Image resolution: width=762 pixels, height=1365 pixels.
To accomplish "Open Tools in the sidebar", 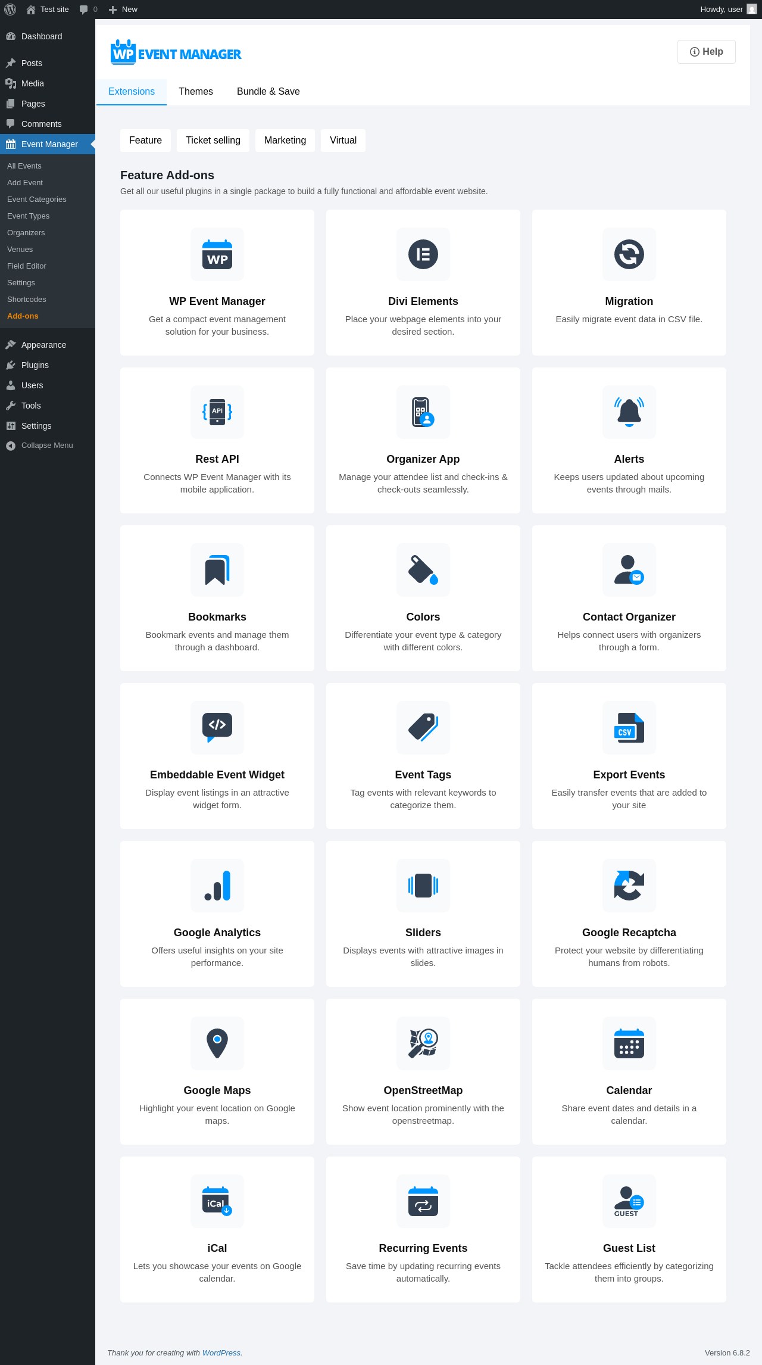I will [48, 406].
